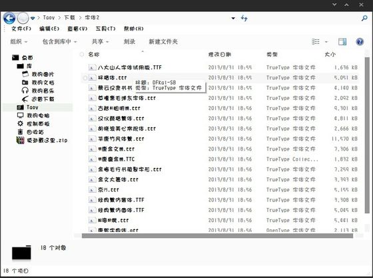Tick the checkbox of the 5,051 KB file
This screenshot has width=373, height=278.
(85, 78)
